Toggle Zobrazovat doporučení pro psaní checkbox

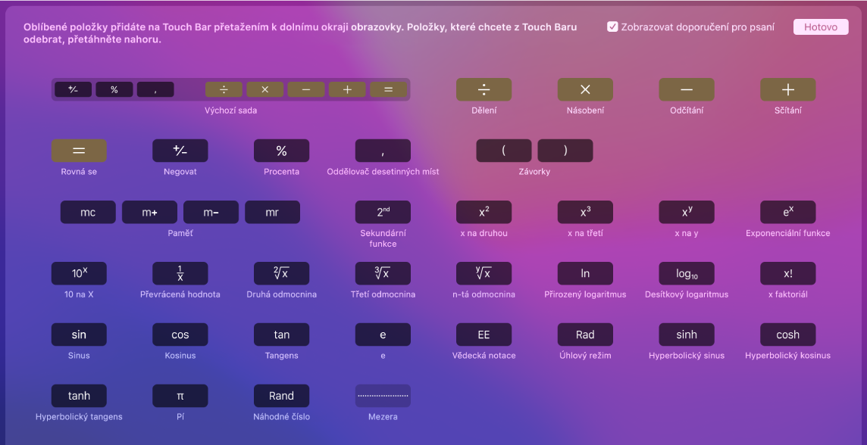tap(611, 26)
